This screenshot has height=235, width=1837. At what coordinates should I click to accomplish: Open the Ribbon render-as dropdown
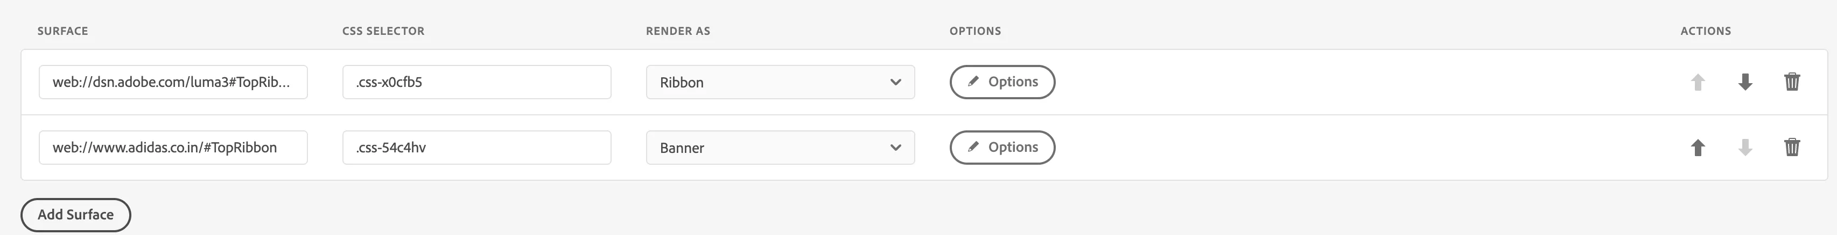(x=780, y=82)
